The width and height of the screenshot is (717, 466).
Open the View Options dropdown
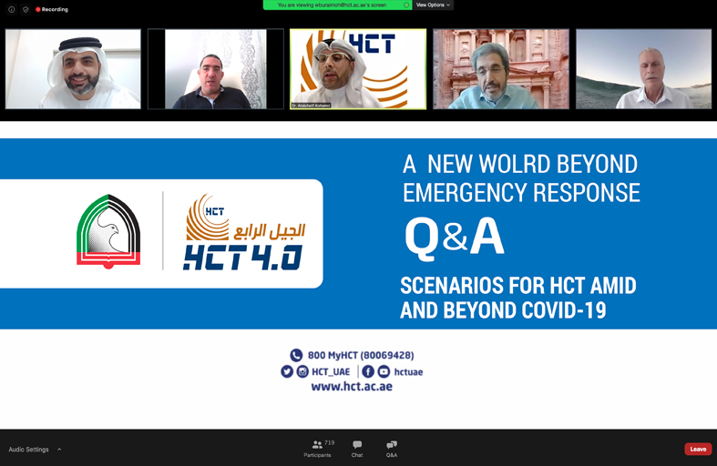[433, 5]
